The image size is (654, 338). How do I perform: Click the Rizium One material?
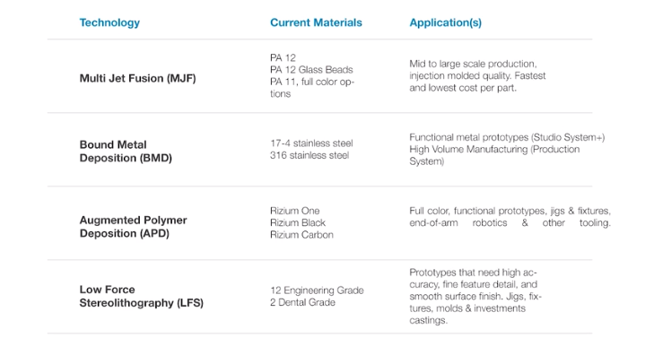click(x=295, y=211)
